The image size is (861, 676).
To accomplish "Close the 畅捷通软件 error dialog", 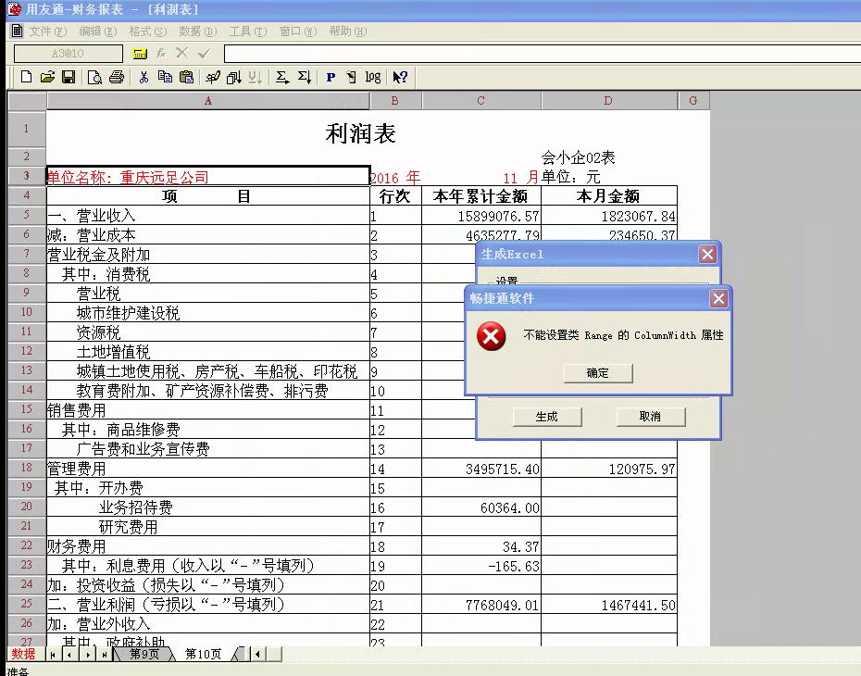I will pos(718,299).
